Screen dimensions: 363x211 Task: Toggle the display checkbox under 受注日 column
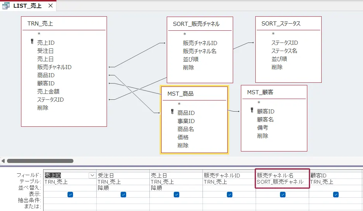123,194
